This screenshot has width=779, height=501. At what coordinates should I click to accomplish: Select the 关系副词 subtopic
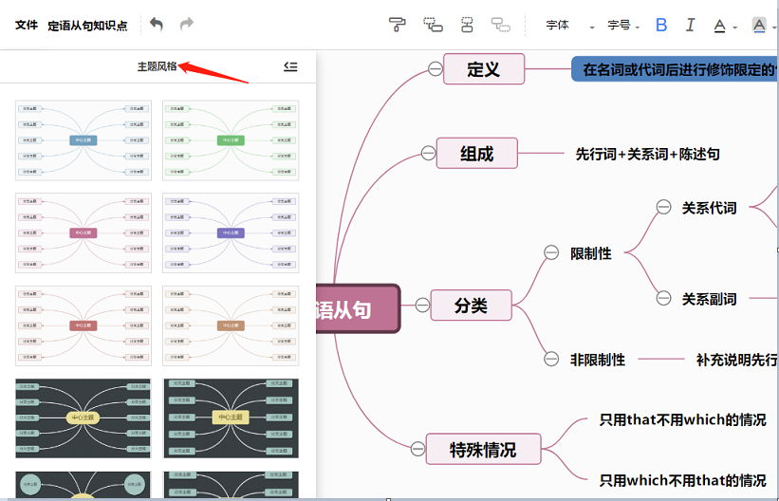(709, 299)
